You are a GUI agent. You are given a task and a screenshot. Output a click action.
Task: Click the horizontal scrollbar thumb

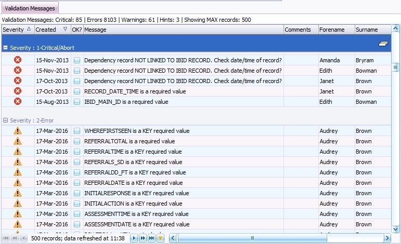pyautogui.click(x=252, y=238)
